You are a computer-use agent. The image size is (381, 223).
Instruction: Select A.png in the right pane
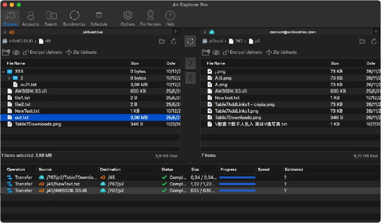[291, 85]
